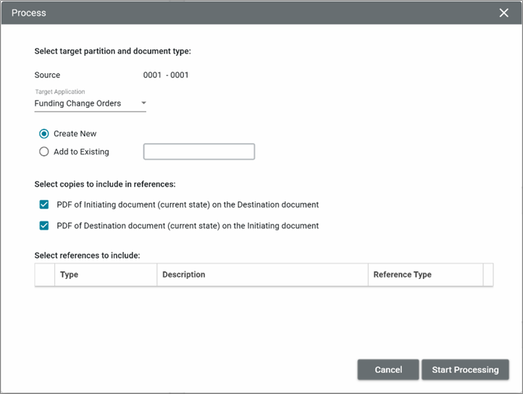The image size is (523, 394).
Task: Click the blank selection column header before Type
Action: 45,274
